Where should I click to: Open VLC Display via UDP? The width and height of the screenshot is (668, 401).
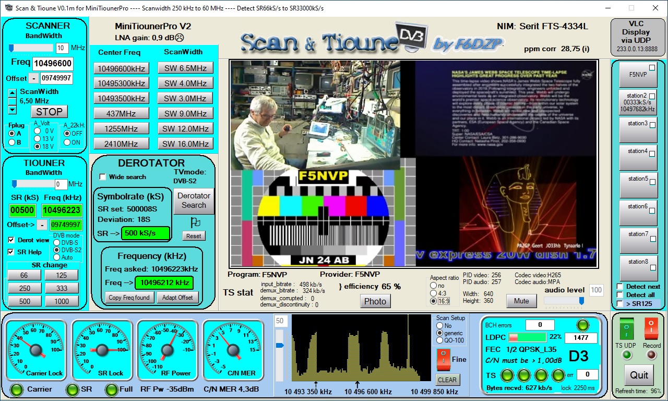[x=639, y=37]
